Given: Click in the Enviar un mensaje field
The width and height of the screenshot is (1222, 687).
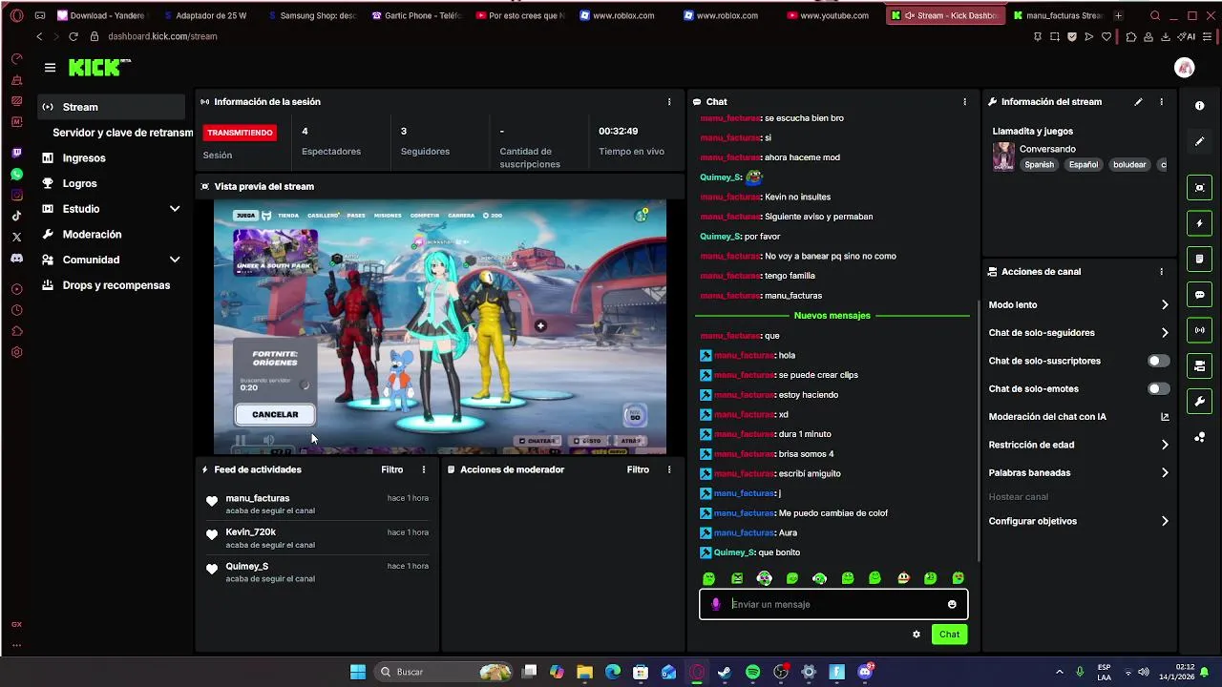Looking at the screenshot, I should click(833, 604).
